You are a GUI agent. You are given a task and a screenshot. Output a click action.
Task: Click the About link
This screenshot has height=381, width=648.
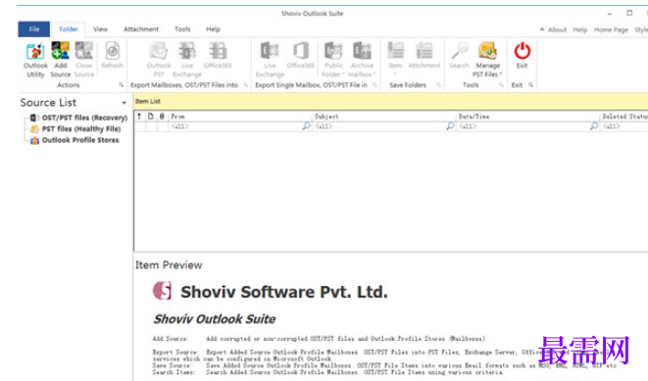coord(557,29)
